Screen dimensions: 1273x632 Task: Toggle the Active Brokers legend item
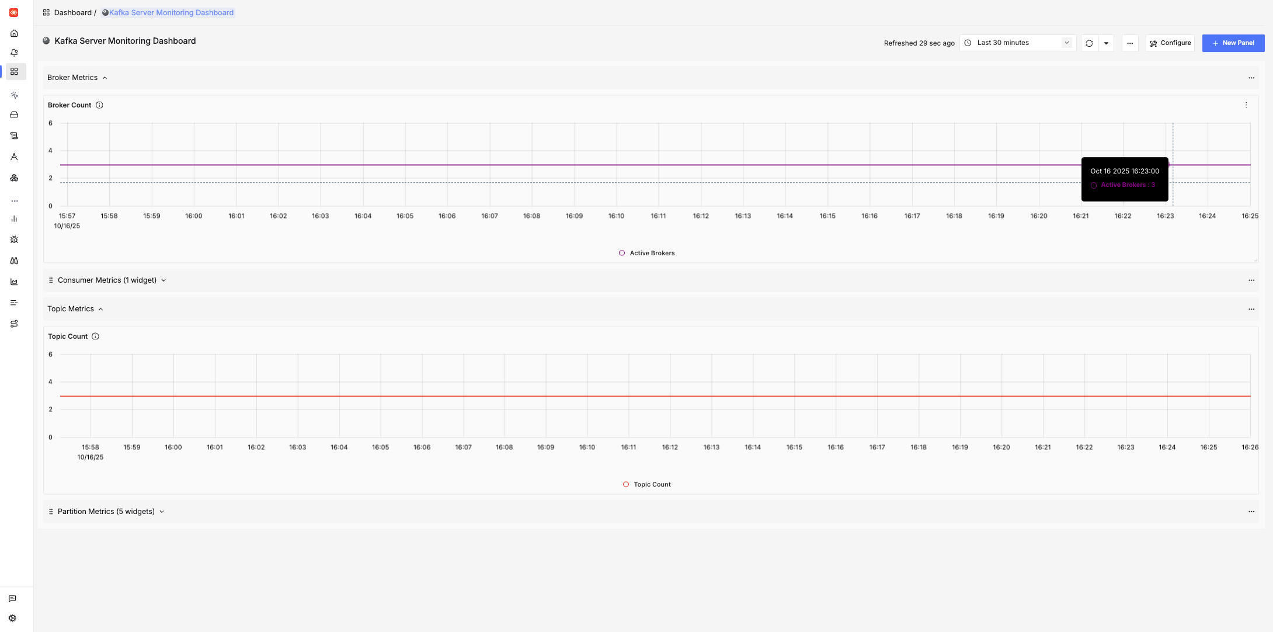[646, 253]
